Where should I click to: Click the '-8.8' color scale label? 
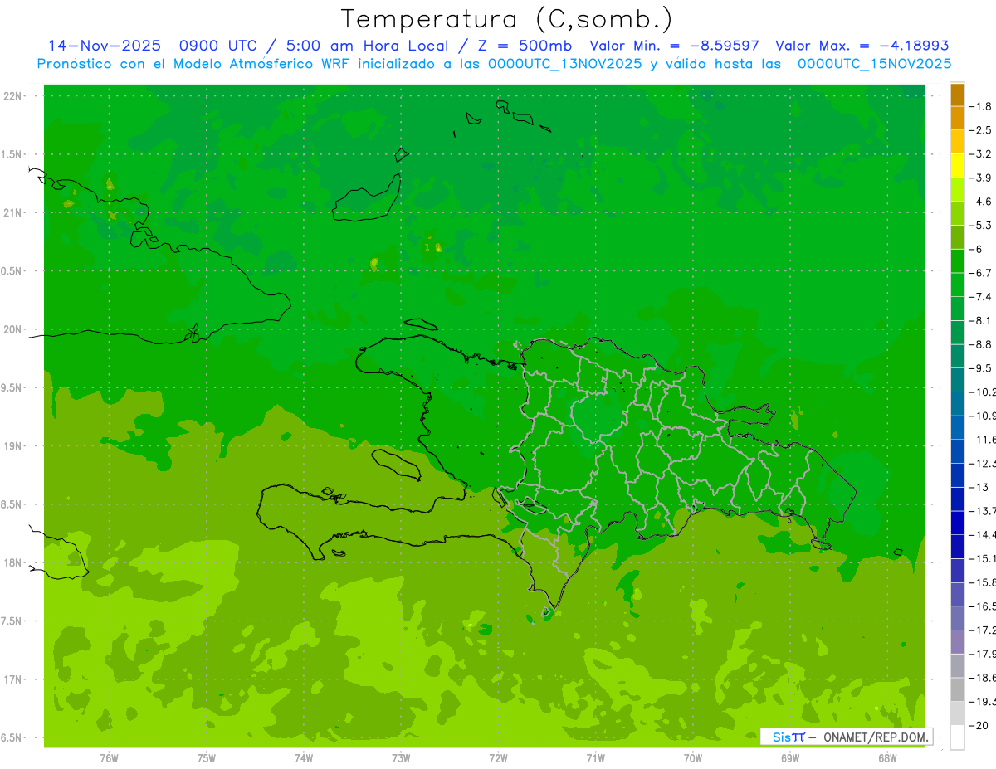click(980, 344)
